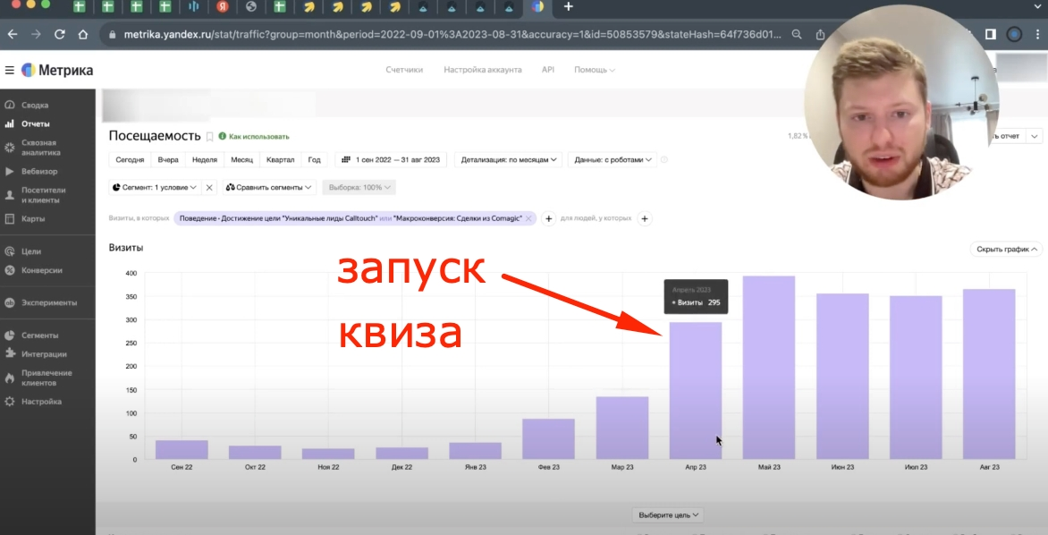Open Настройка in the sidebar
This screenshot has width=1048, height=535.
(41, 401)
